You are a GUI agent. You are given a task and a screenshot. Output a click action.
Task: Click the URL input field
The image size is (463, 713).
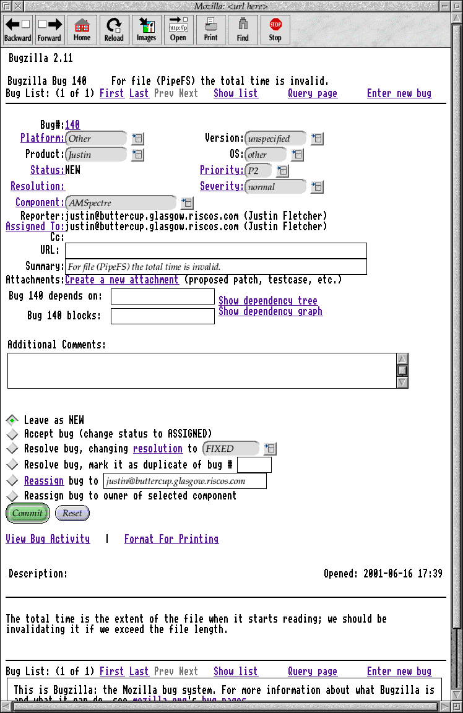point(215,251)
